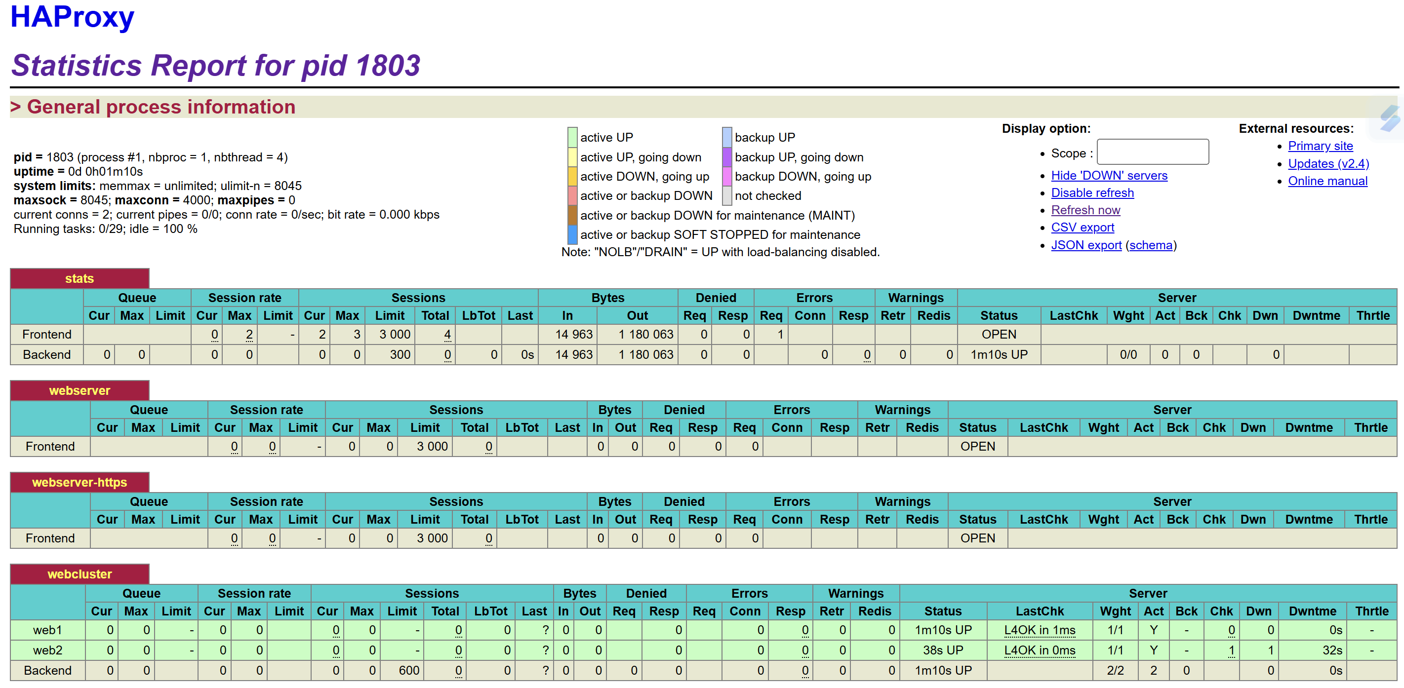
Task: Click stats Frontend sessions total '4'
Action: (x=447, y=335)
